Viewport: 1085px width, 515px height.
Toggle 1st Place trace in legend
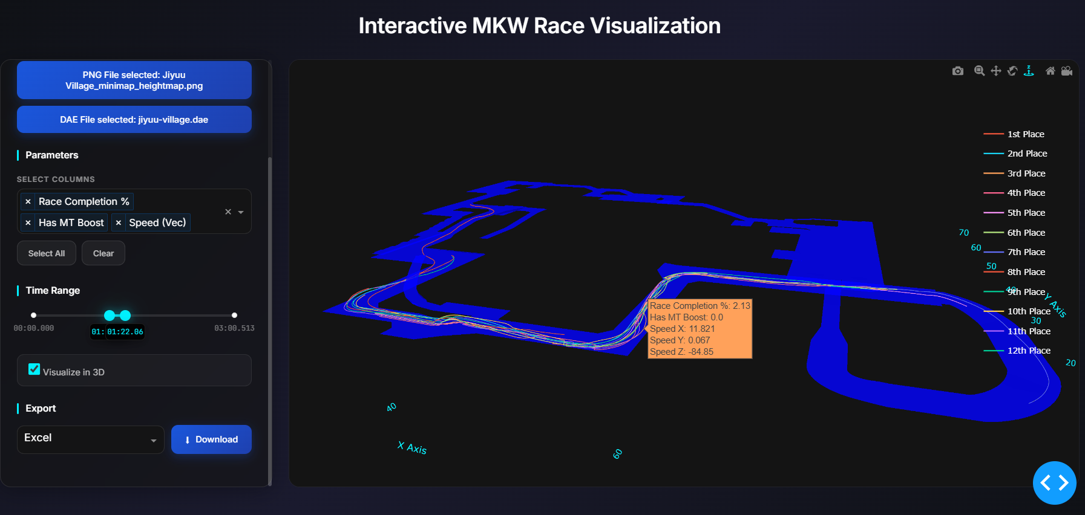click(x=1025, y=134)
